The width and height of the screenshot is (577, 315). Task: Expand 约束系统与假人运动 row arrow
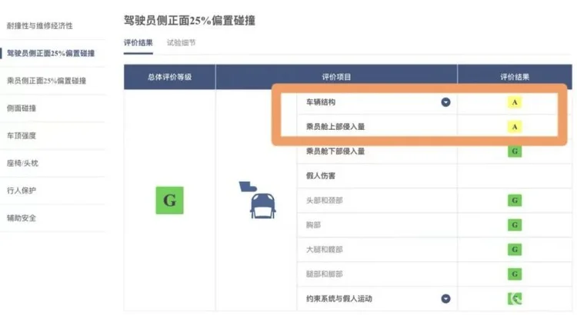click(445, 298)
